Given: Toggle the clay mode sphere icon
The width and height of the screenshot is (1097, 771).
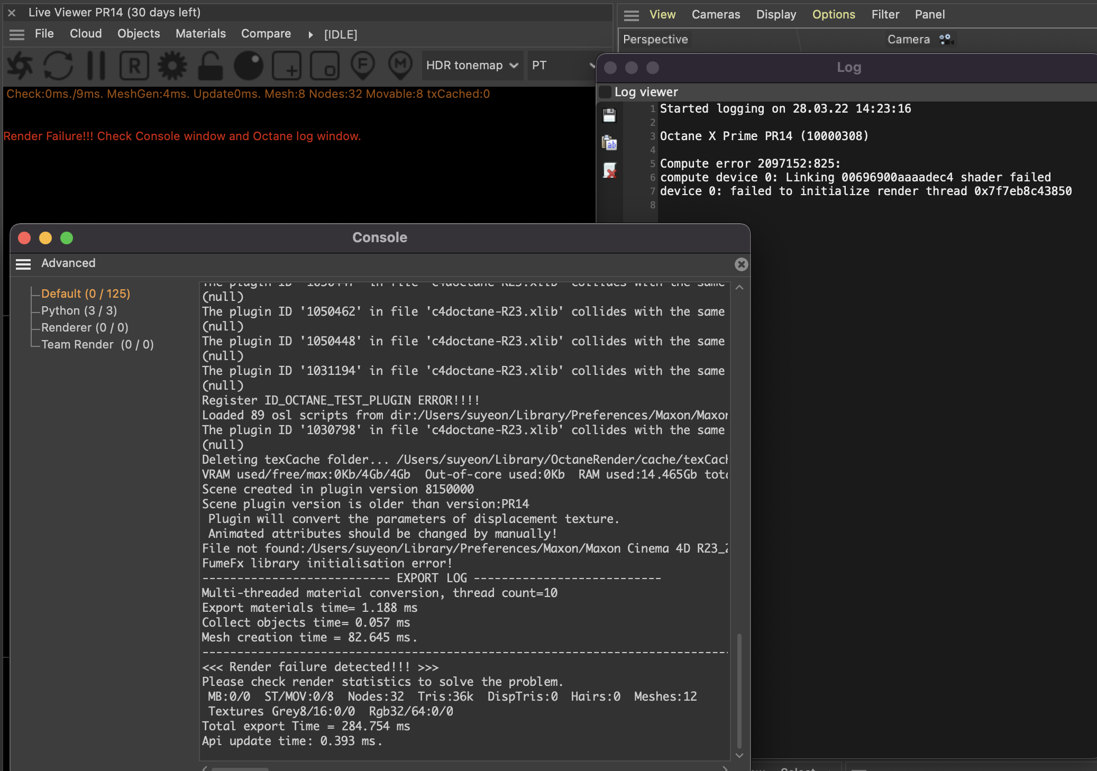Looking at the screenshot, I should [249, 66].
